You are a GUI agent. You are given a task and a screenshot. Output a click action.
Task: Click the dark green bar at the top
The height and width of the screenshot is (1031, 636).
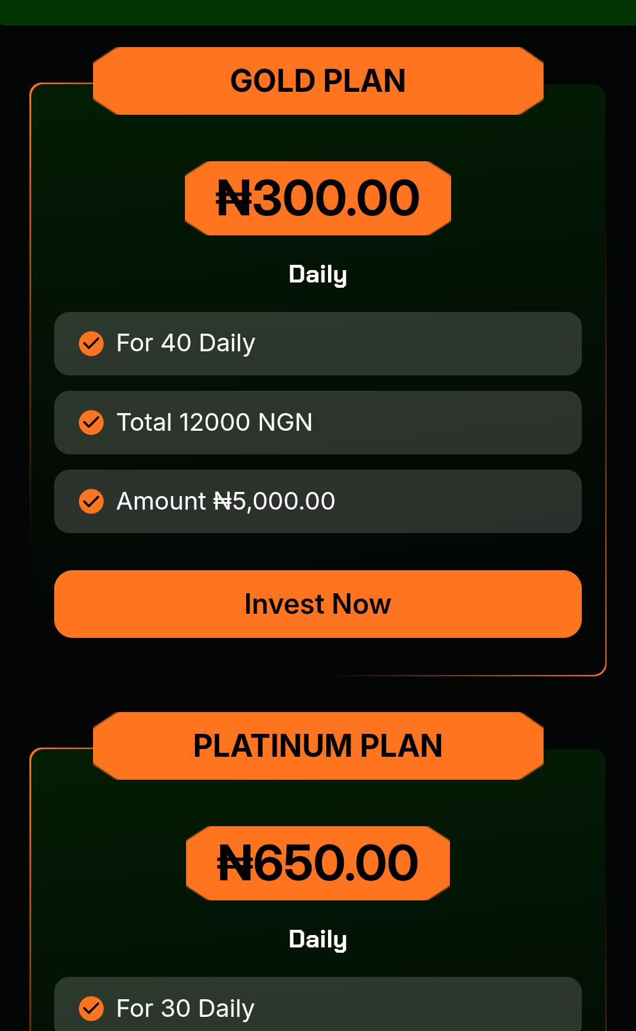[x=318, y=12]
